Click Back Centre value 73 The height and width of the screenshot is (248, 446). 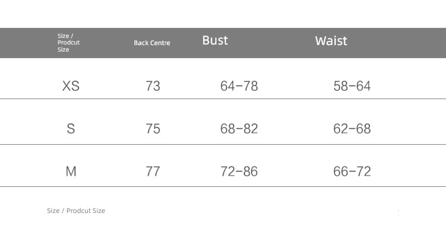[153, 86]
